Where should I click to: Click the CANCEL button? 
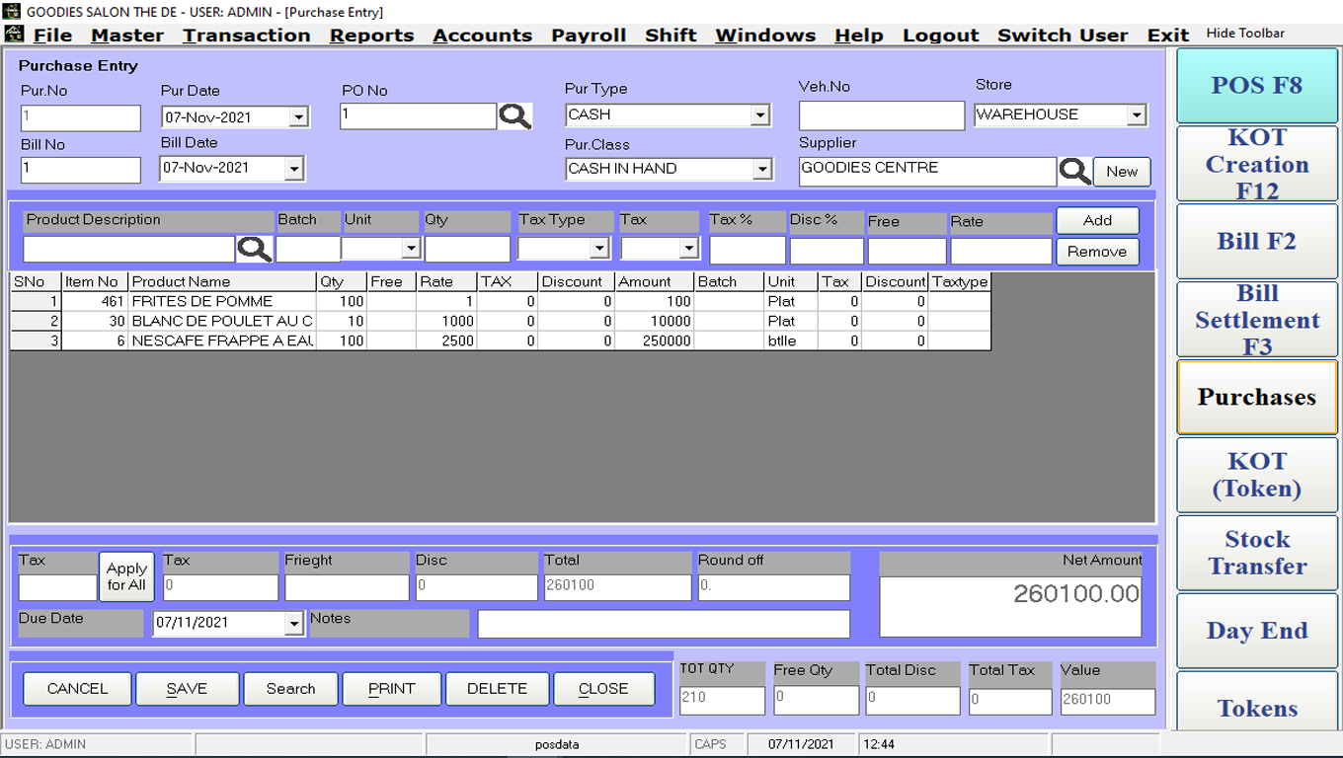pyautogui.click(x=77, y=689)
